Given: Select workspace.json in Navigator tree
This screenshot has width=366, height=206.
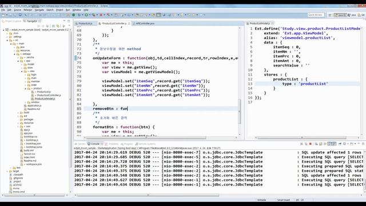Looking at the screenshot, I should pos(34,164).
